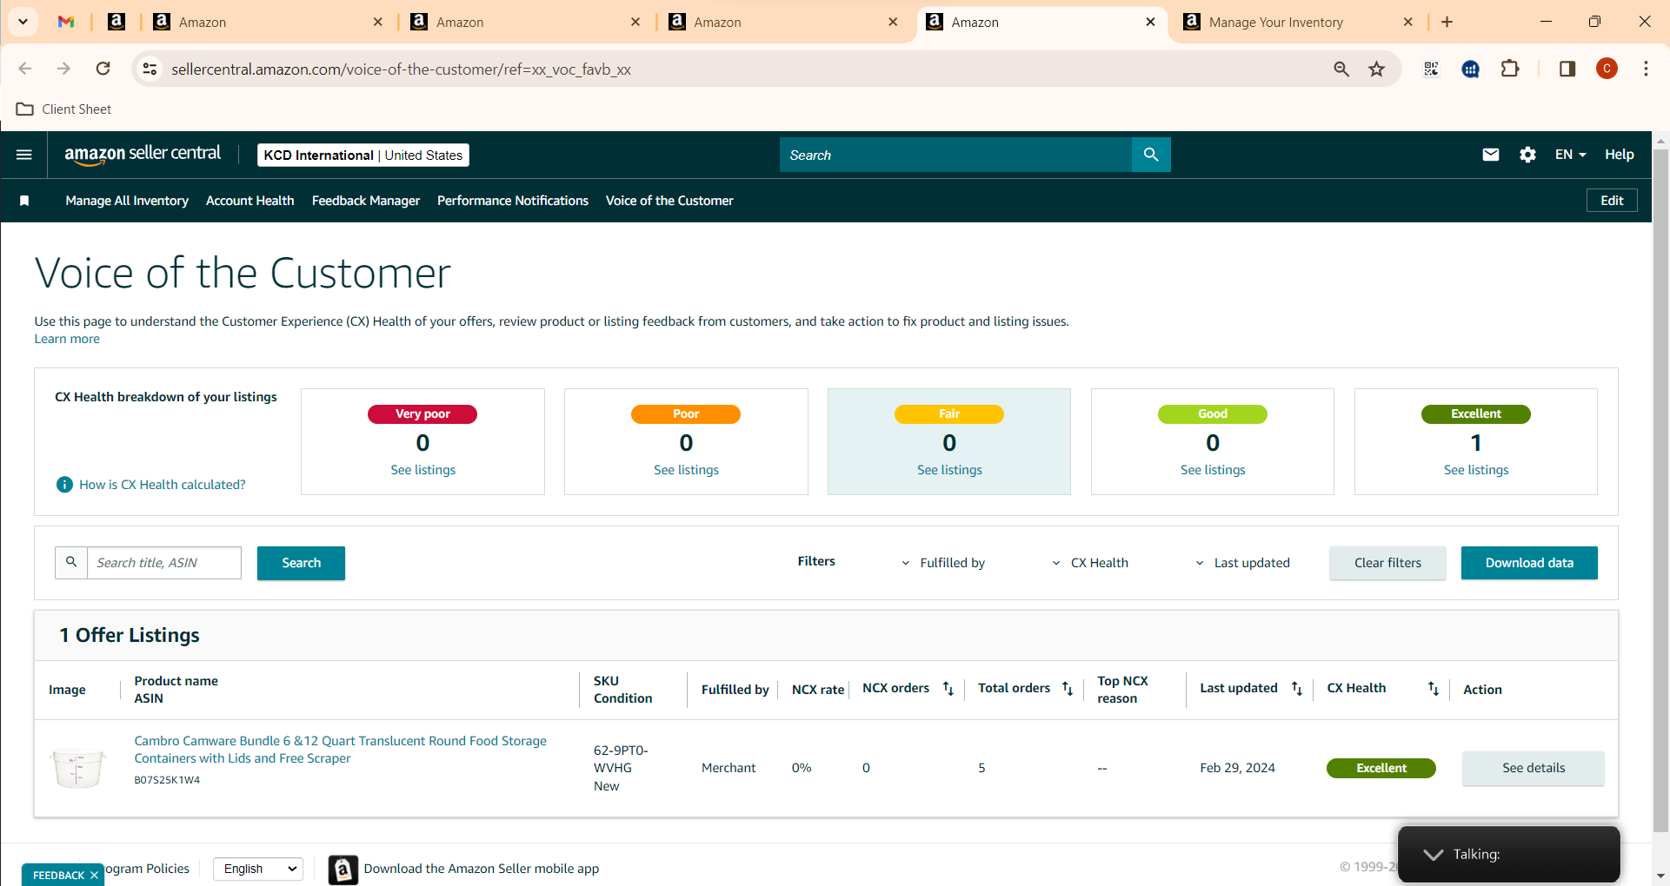Click the browser zoom magnifier icon
This screenshot has height=886, width=1670.
pos(1341,69)
